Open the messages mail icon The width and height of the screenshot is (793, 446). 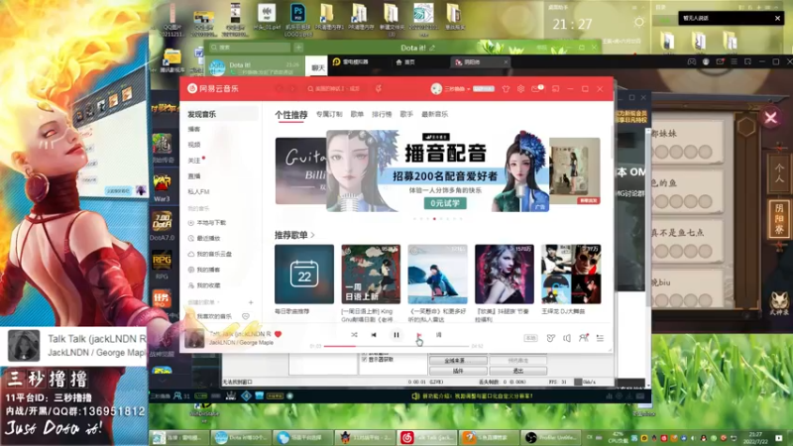click(x=536, y=88)
